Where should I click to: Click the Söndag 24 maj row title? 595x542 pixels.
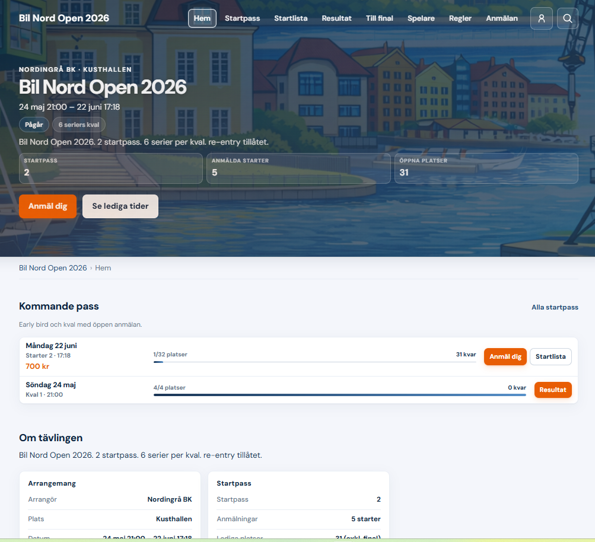point(50,385)
